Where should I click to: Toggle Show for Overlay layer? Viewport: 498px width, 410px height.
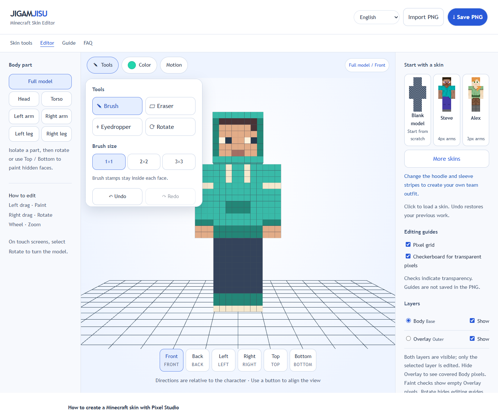pyautogui.click(x=472, y=339)
